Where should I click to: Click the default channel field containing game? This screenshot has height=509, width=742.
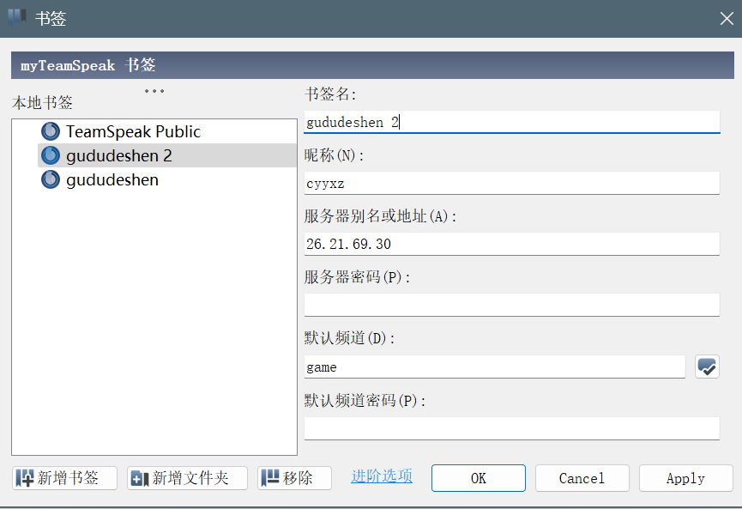pos(498,367)
